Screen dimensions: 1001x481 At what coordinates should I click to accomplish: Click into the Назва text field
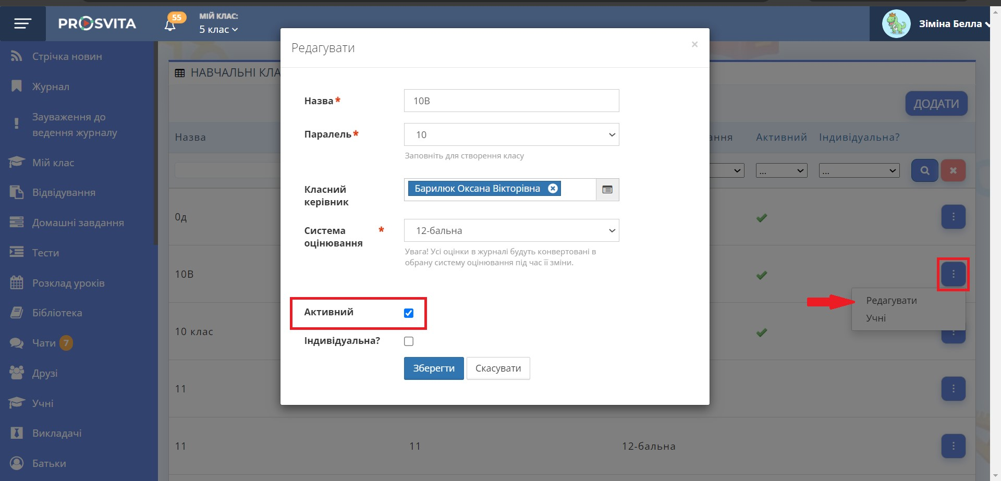click(511, 101)
